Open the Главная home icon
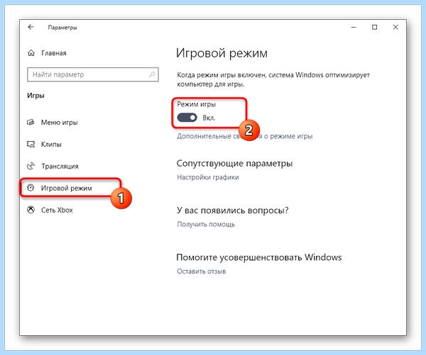 pos(31,53)
